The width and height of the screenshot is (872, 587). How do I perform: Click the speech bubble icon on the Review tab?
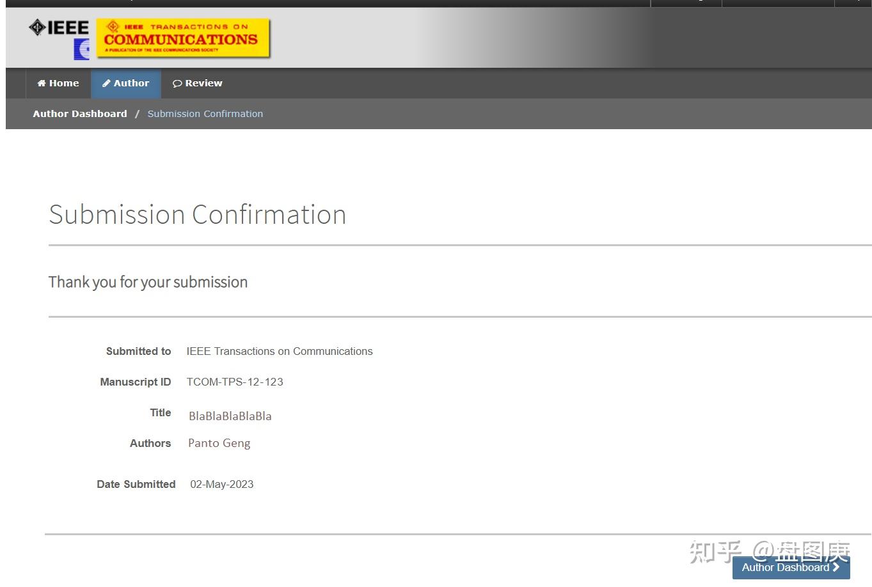point(177,83)
